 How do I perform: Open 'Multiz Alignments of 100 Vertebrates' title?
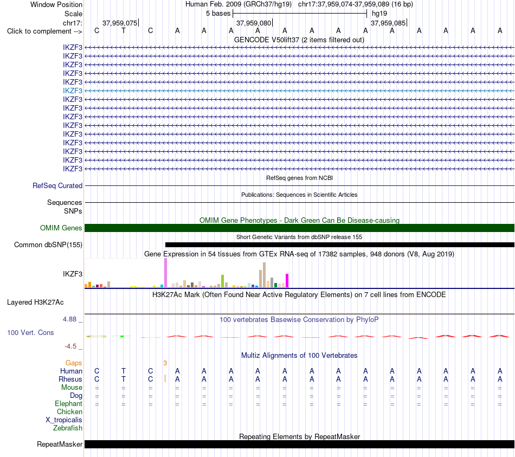pos(299,356)
